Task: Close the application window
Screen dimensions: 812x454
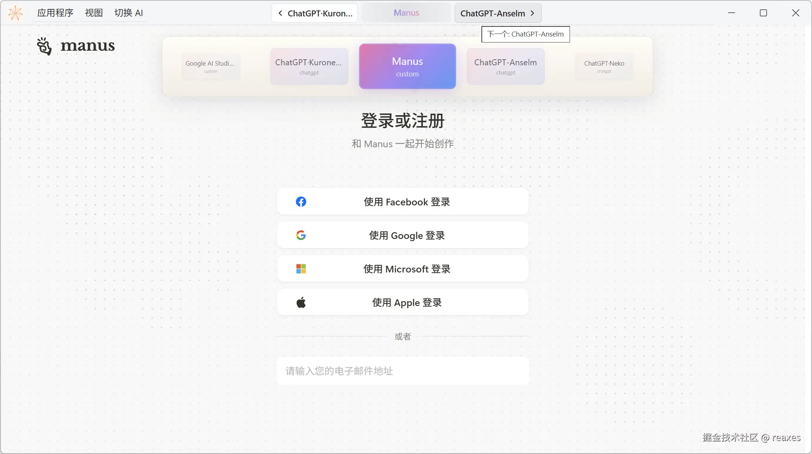Action: [x=796, y=13]
